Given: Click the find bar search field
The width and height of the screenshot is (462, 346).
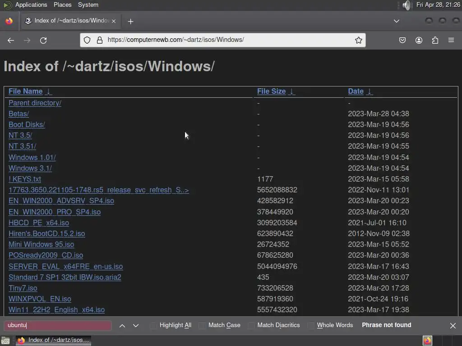Looking at the screenshot, I should coord(58,325).
